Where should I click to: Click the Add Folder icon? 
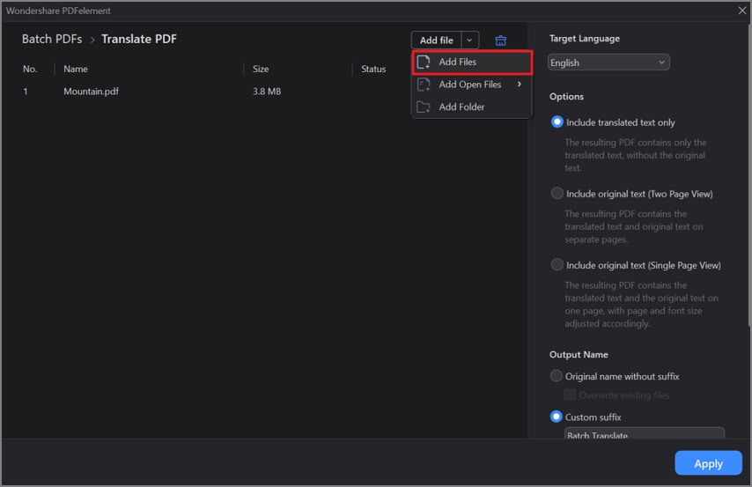point(424,107)
